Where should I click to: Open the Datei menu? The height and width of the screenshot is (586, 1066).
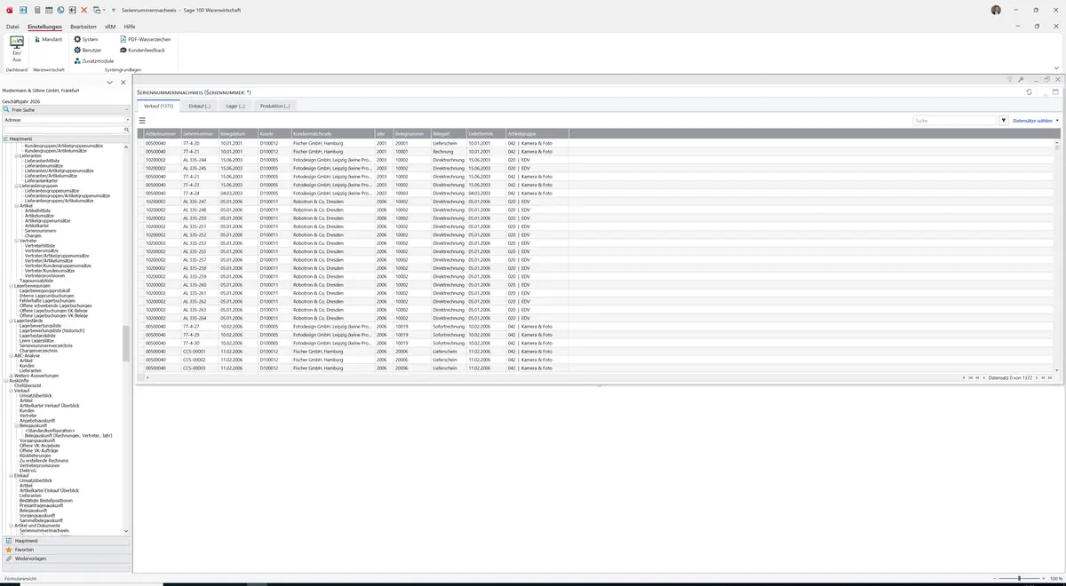pos(12,27)
